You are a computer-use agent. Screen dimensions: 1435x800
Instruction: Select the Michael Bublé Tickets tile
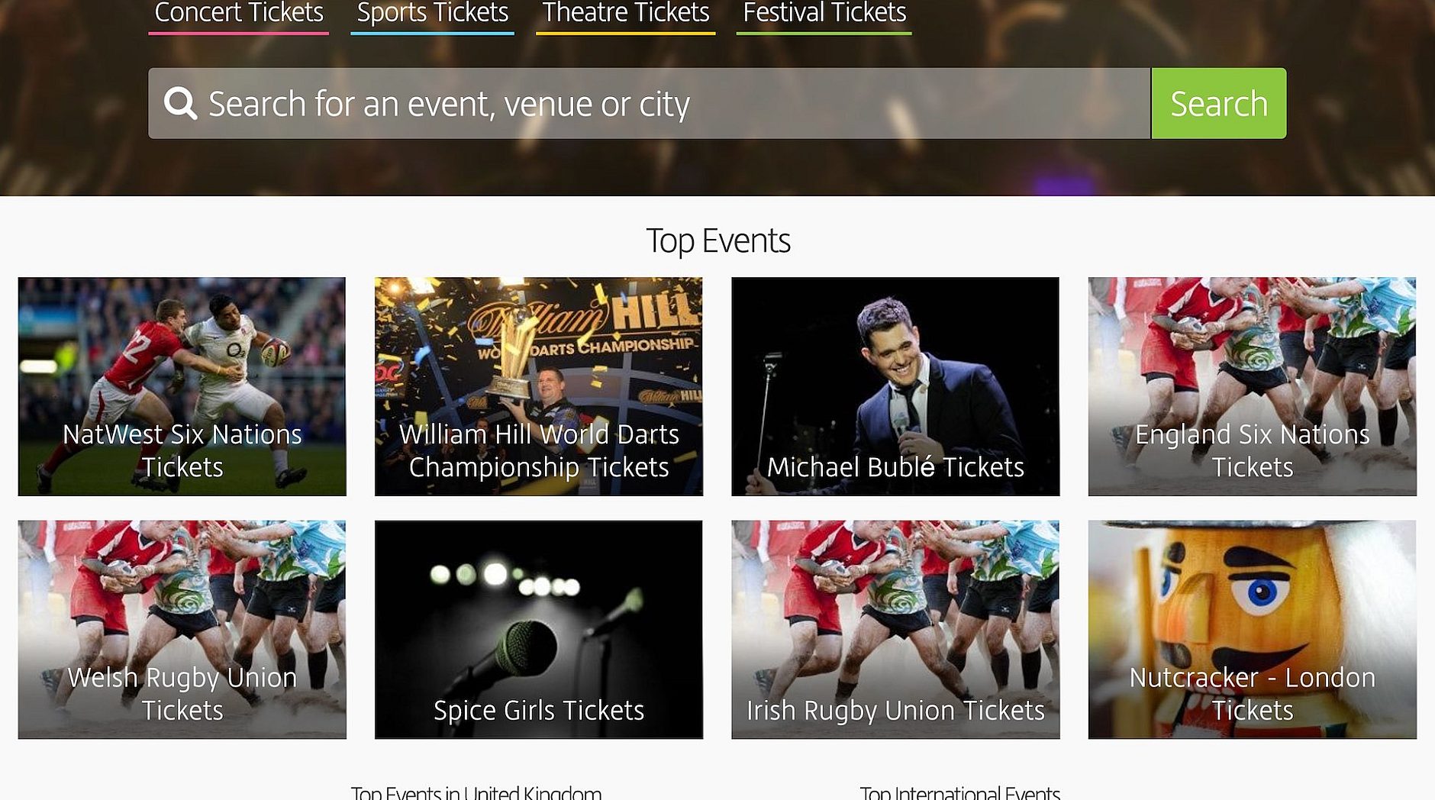tap(895, 386)
